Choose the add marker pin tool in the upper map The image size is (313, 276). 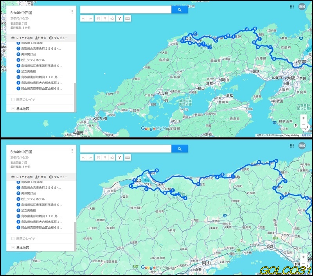(x=105, y=18)
